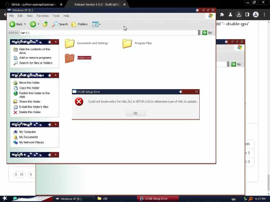Close the OCAB Setup Error dialog

pyautogui.click(x=196, y=92)
